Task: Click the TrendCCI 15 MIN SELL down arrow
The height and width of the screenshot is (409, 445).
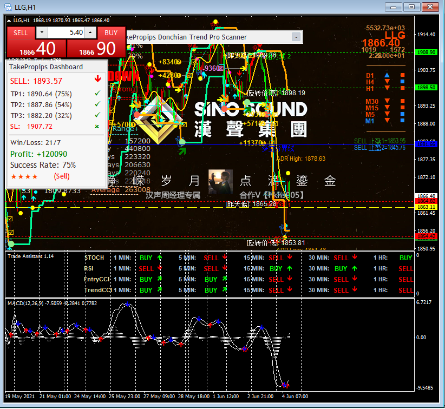Action: click(290, 289)
